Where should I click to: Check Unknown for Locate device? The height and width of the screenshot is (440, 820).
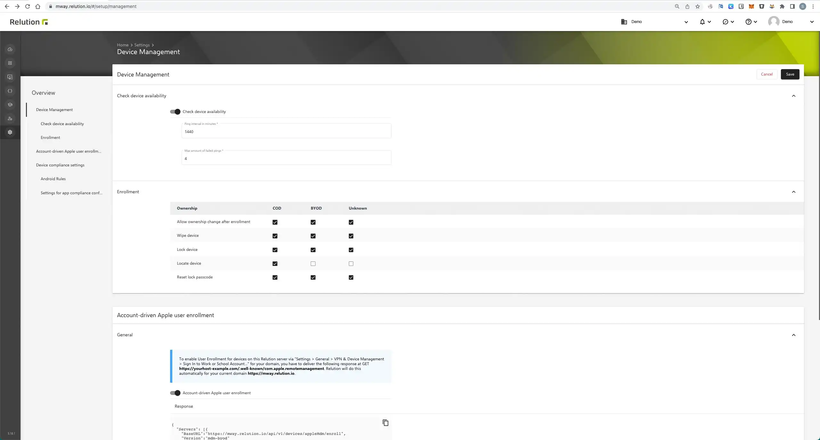(351, 264)
